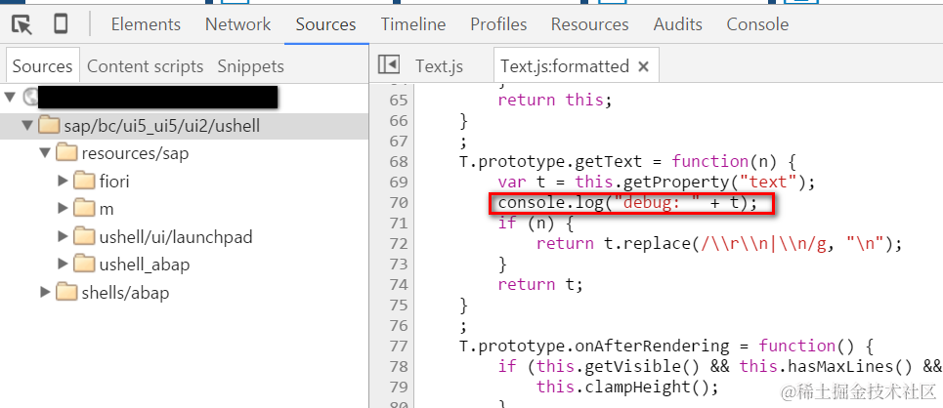The image size is (943, 408).
Task: Select the resources/sap tree folder
Action: [x=135, y=153]
